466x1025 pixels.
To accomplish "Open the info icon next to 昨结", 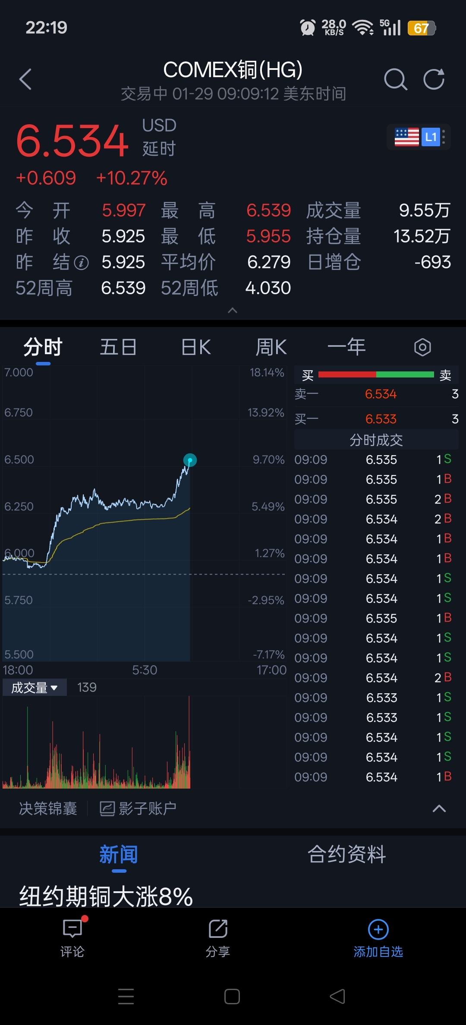I will tap(82, 262).
